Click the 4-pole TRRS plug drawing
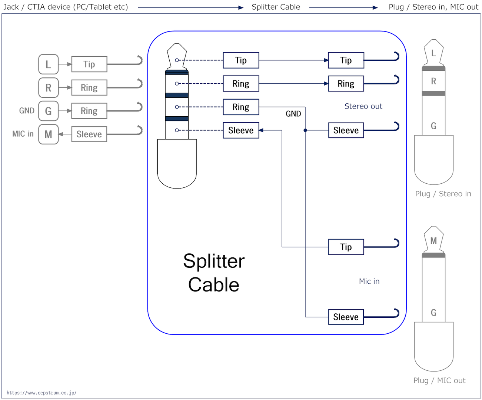This screenshot has height=400, width=482. tap(177, 116)
